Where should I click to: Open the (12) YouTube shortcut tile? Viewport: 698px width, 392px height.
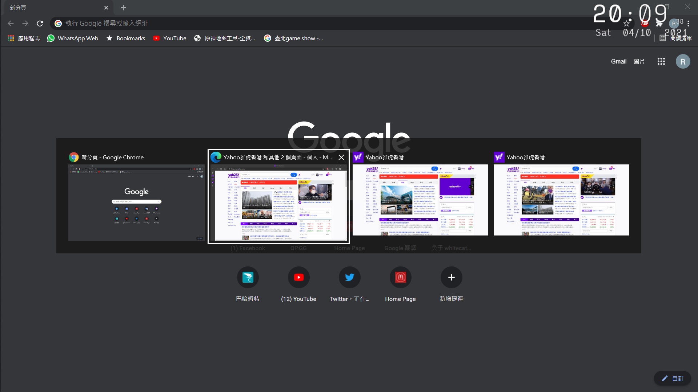[298, 285]
